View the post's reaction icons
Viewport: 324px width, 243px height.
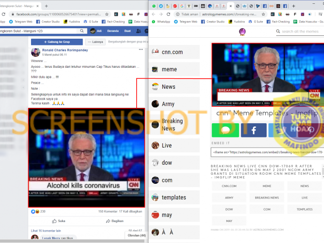tap(35, 211)
